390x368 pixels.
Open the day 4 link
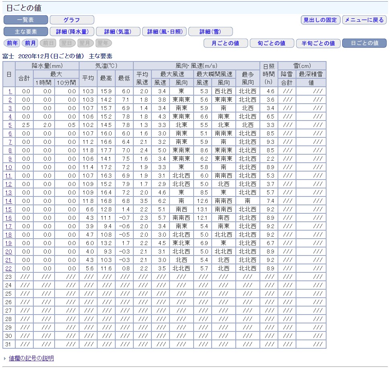click(10, 117)
